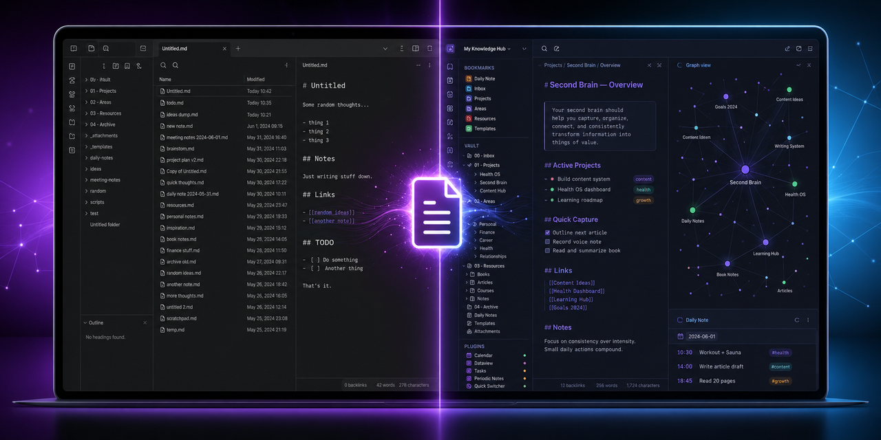Expand daily-notes folder chevron
881x440 pixels.
tap(86, 158)
